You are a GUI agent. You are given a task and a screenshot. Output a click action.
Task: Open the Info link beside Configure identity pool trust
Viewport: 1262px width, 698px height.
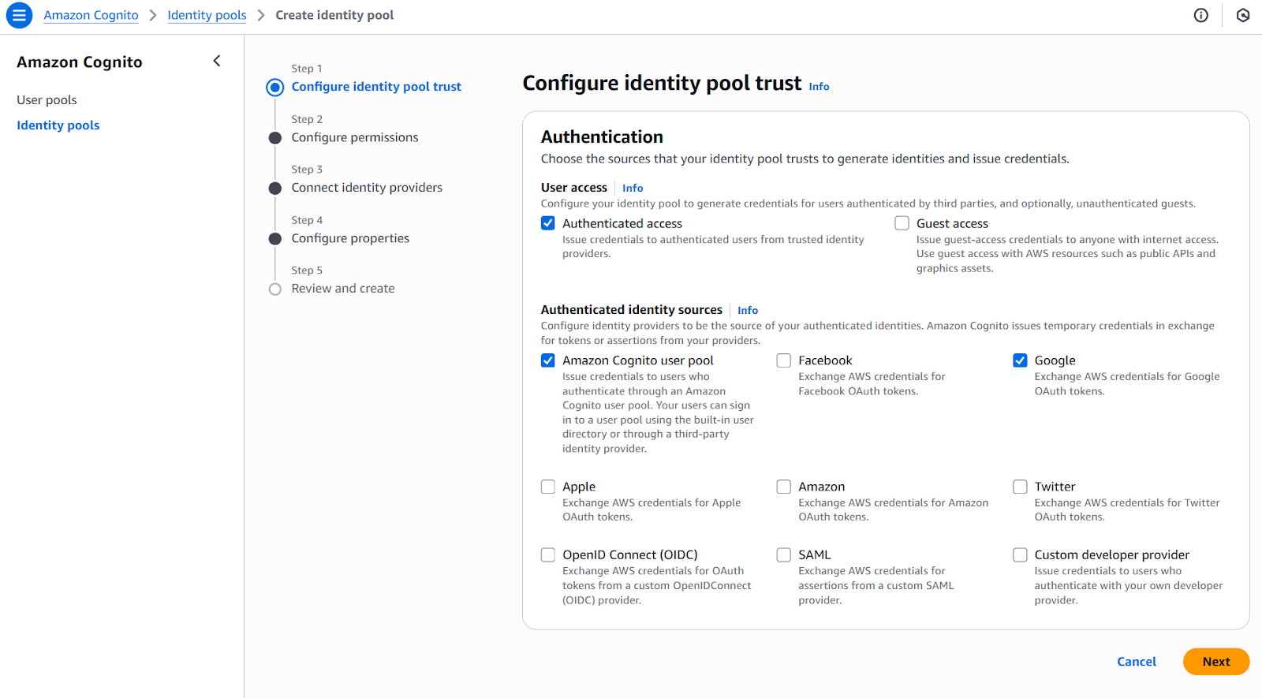[819, 87]
